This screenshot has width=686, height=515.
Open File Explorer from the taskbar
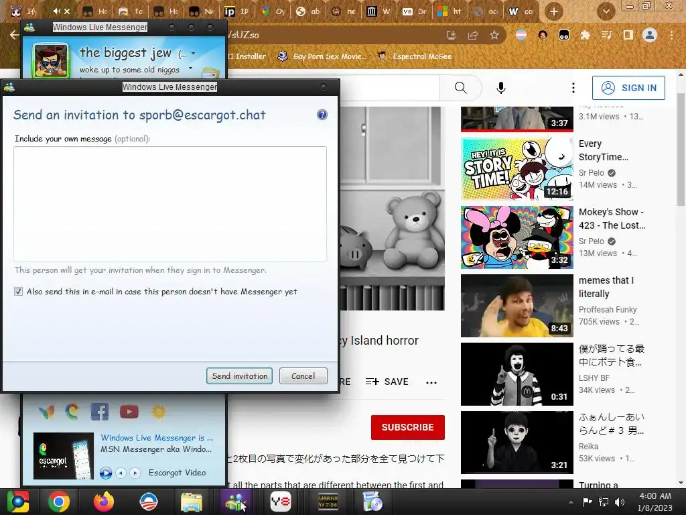(x=192, y=502)
